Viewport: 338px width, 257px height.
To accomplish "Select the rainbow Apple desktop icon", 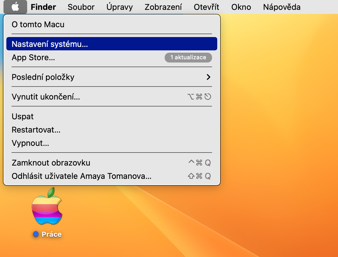I will tap(47, 206).
